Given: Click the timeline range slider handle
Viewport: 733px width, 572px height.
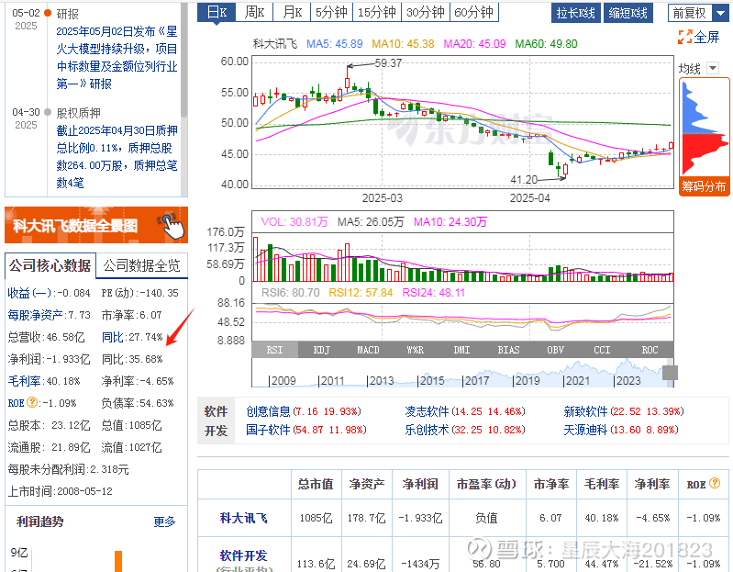Looking at the screenshot, I should (670, 373).
